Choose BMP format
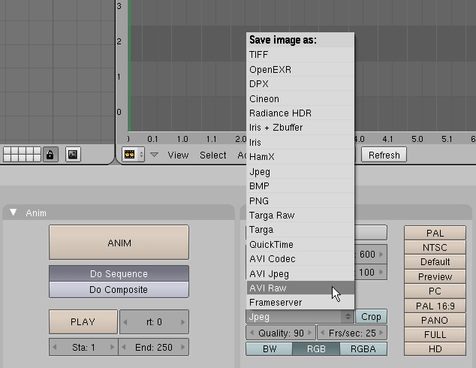This screenshot has height=368, width=476. click(x=300, y=186)
